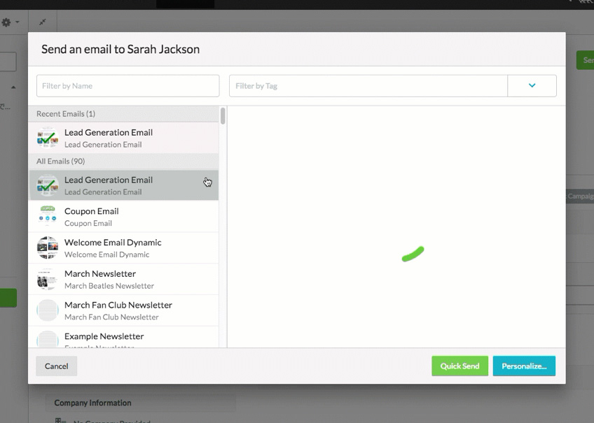
Task: Click the March Fan Club Newsletter thumbnail
Action: tap(48, 310)
